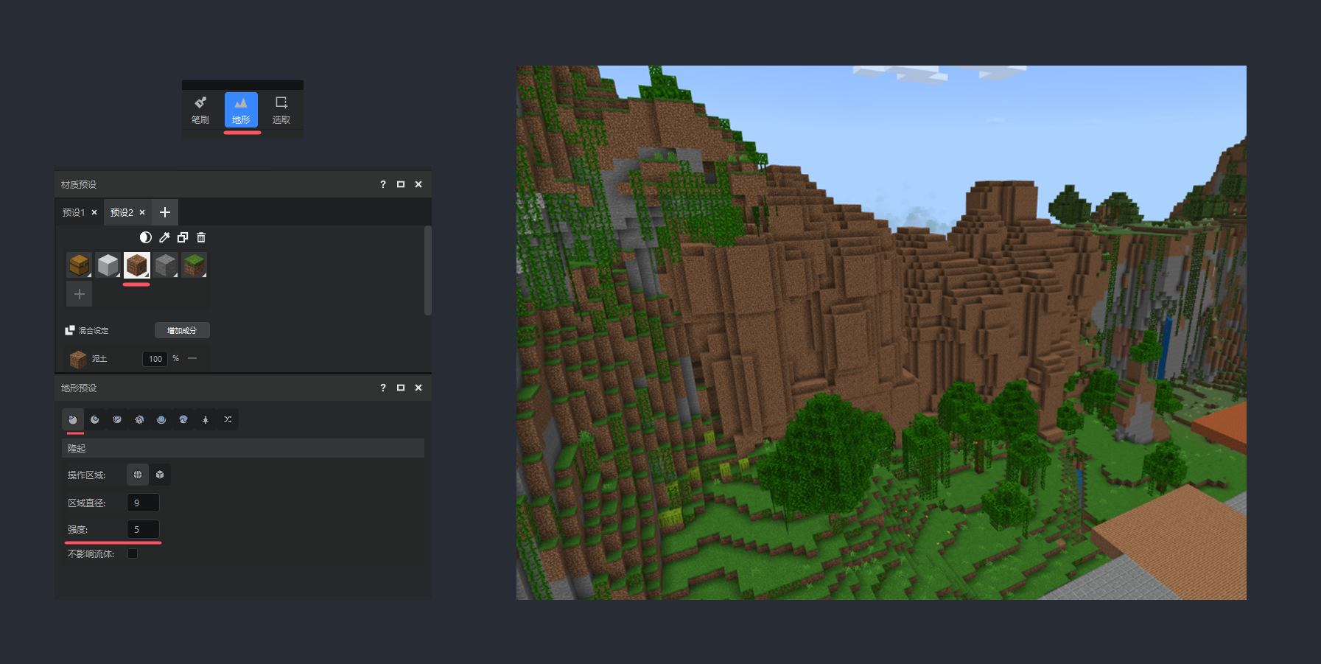Edit the 强度 value field

[143, 529]
